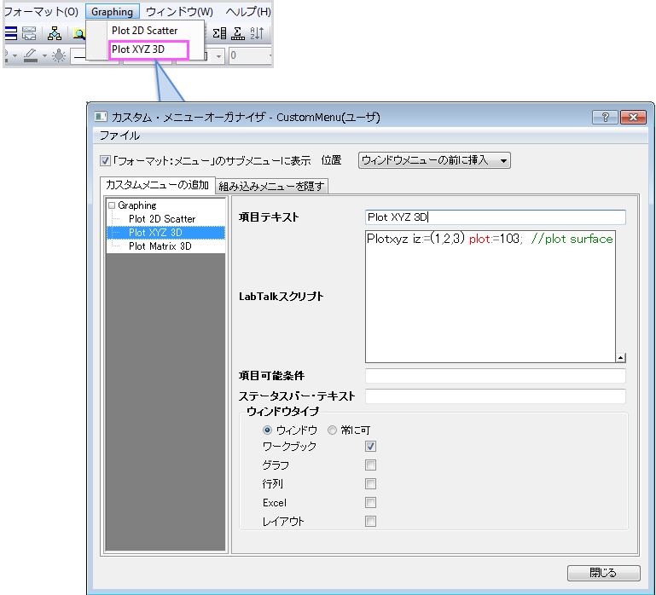The image size is (656, 595).
Task: Enable the レイアウト checkbox
Action: [x=370, y=521]
